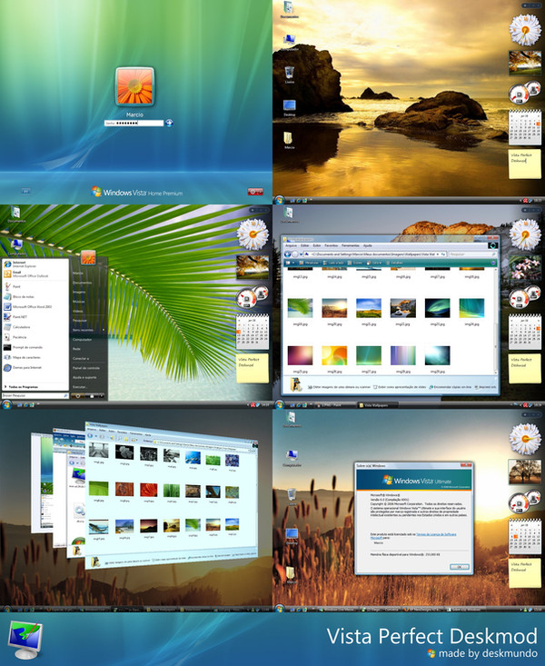
Task: Open Ease of Access on the login screen
Action: (x=26, y=192)
